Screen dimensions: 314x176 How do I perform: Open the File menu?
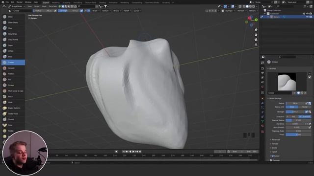(x=7, y=2)
